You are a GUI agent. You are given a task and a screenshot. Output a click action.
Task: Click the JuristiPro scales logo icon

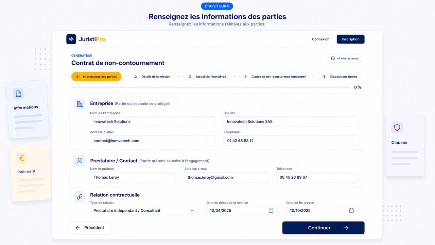[x=71, y=39]
